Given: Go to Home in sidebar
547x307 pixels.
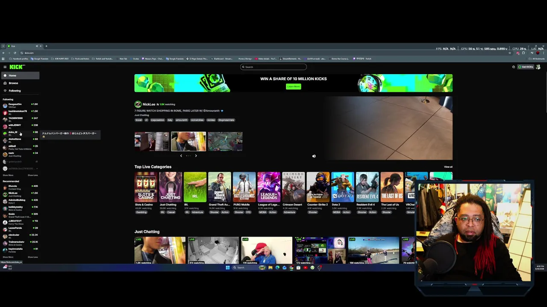Looking at the screenshot, I should click(20, 75).
